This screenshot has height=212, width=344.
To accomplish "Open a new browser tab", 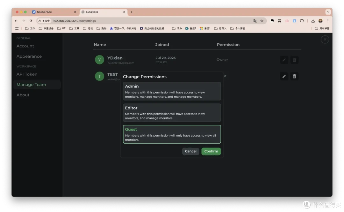I will 132,12.
